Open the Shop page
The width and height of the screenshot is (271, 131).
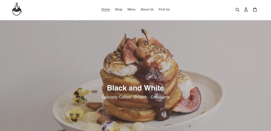(119, 9)
